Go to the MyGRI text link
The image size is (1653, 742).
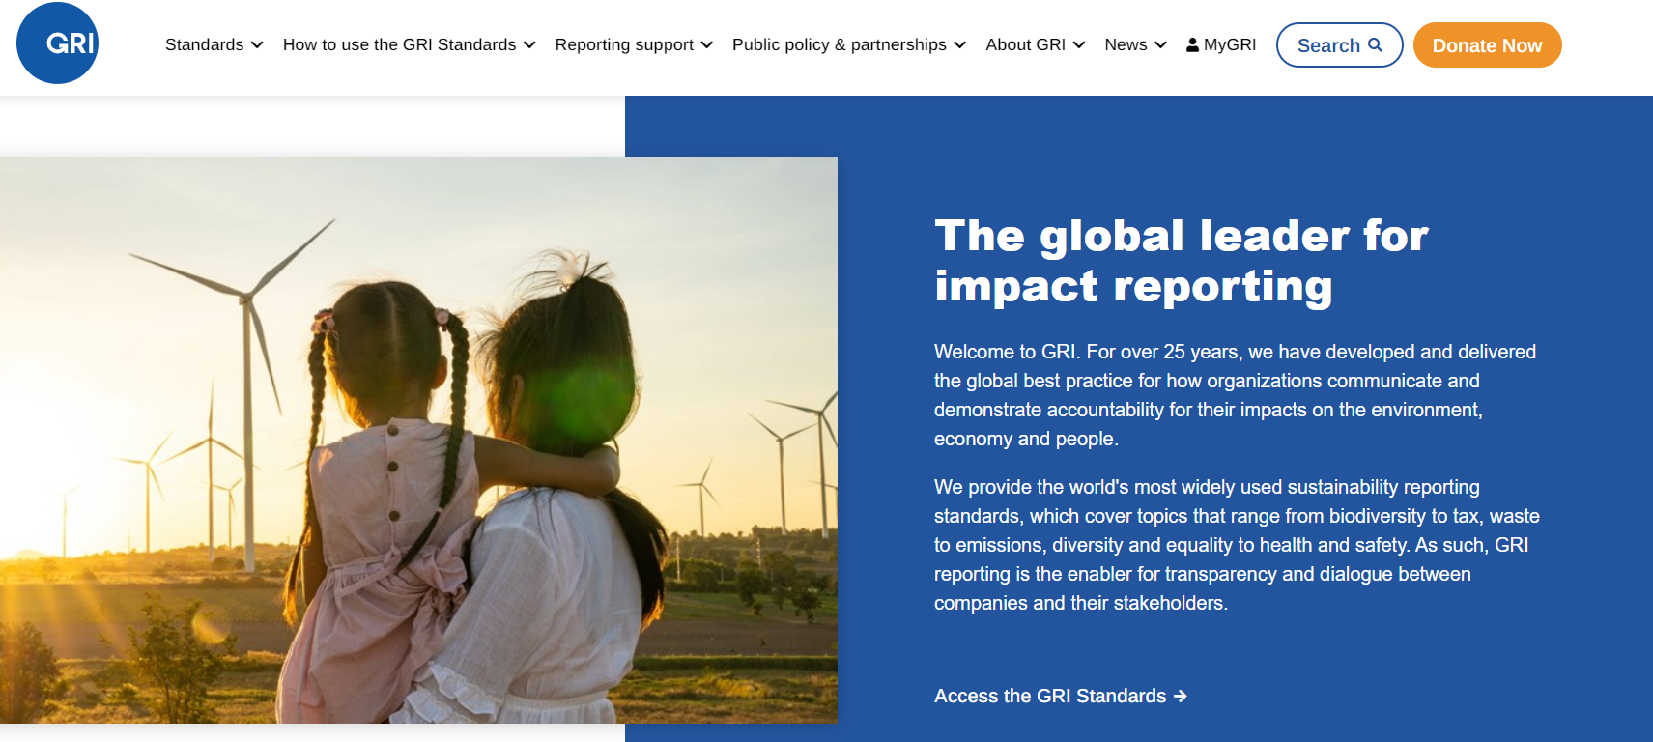tap(1230, 44)
